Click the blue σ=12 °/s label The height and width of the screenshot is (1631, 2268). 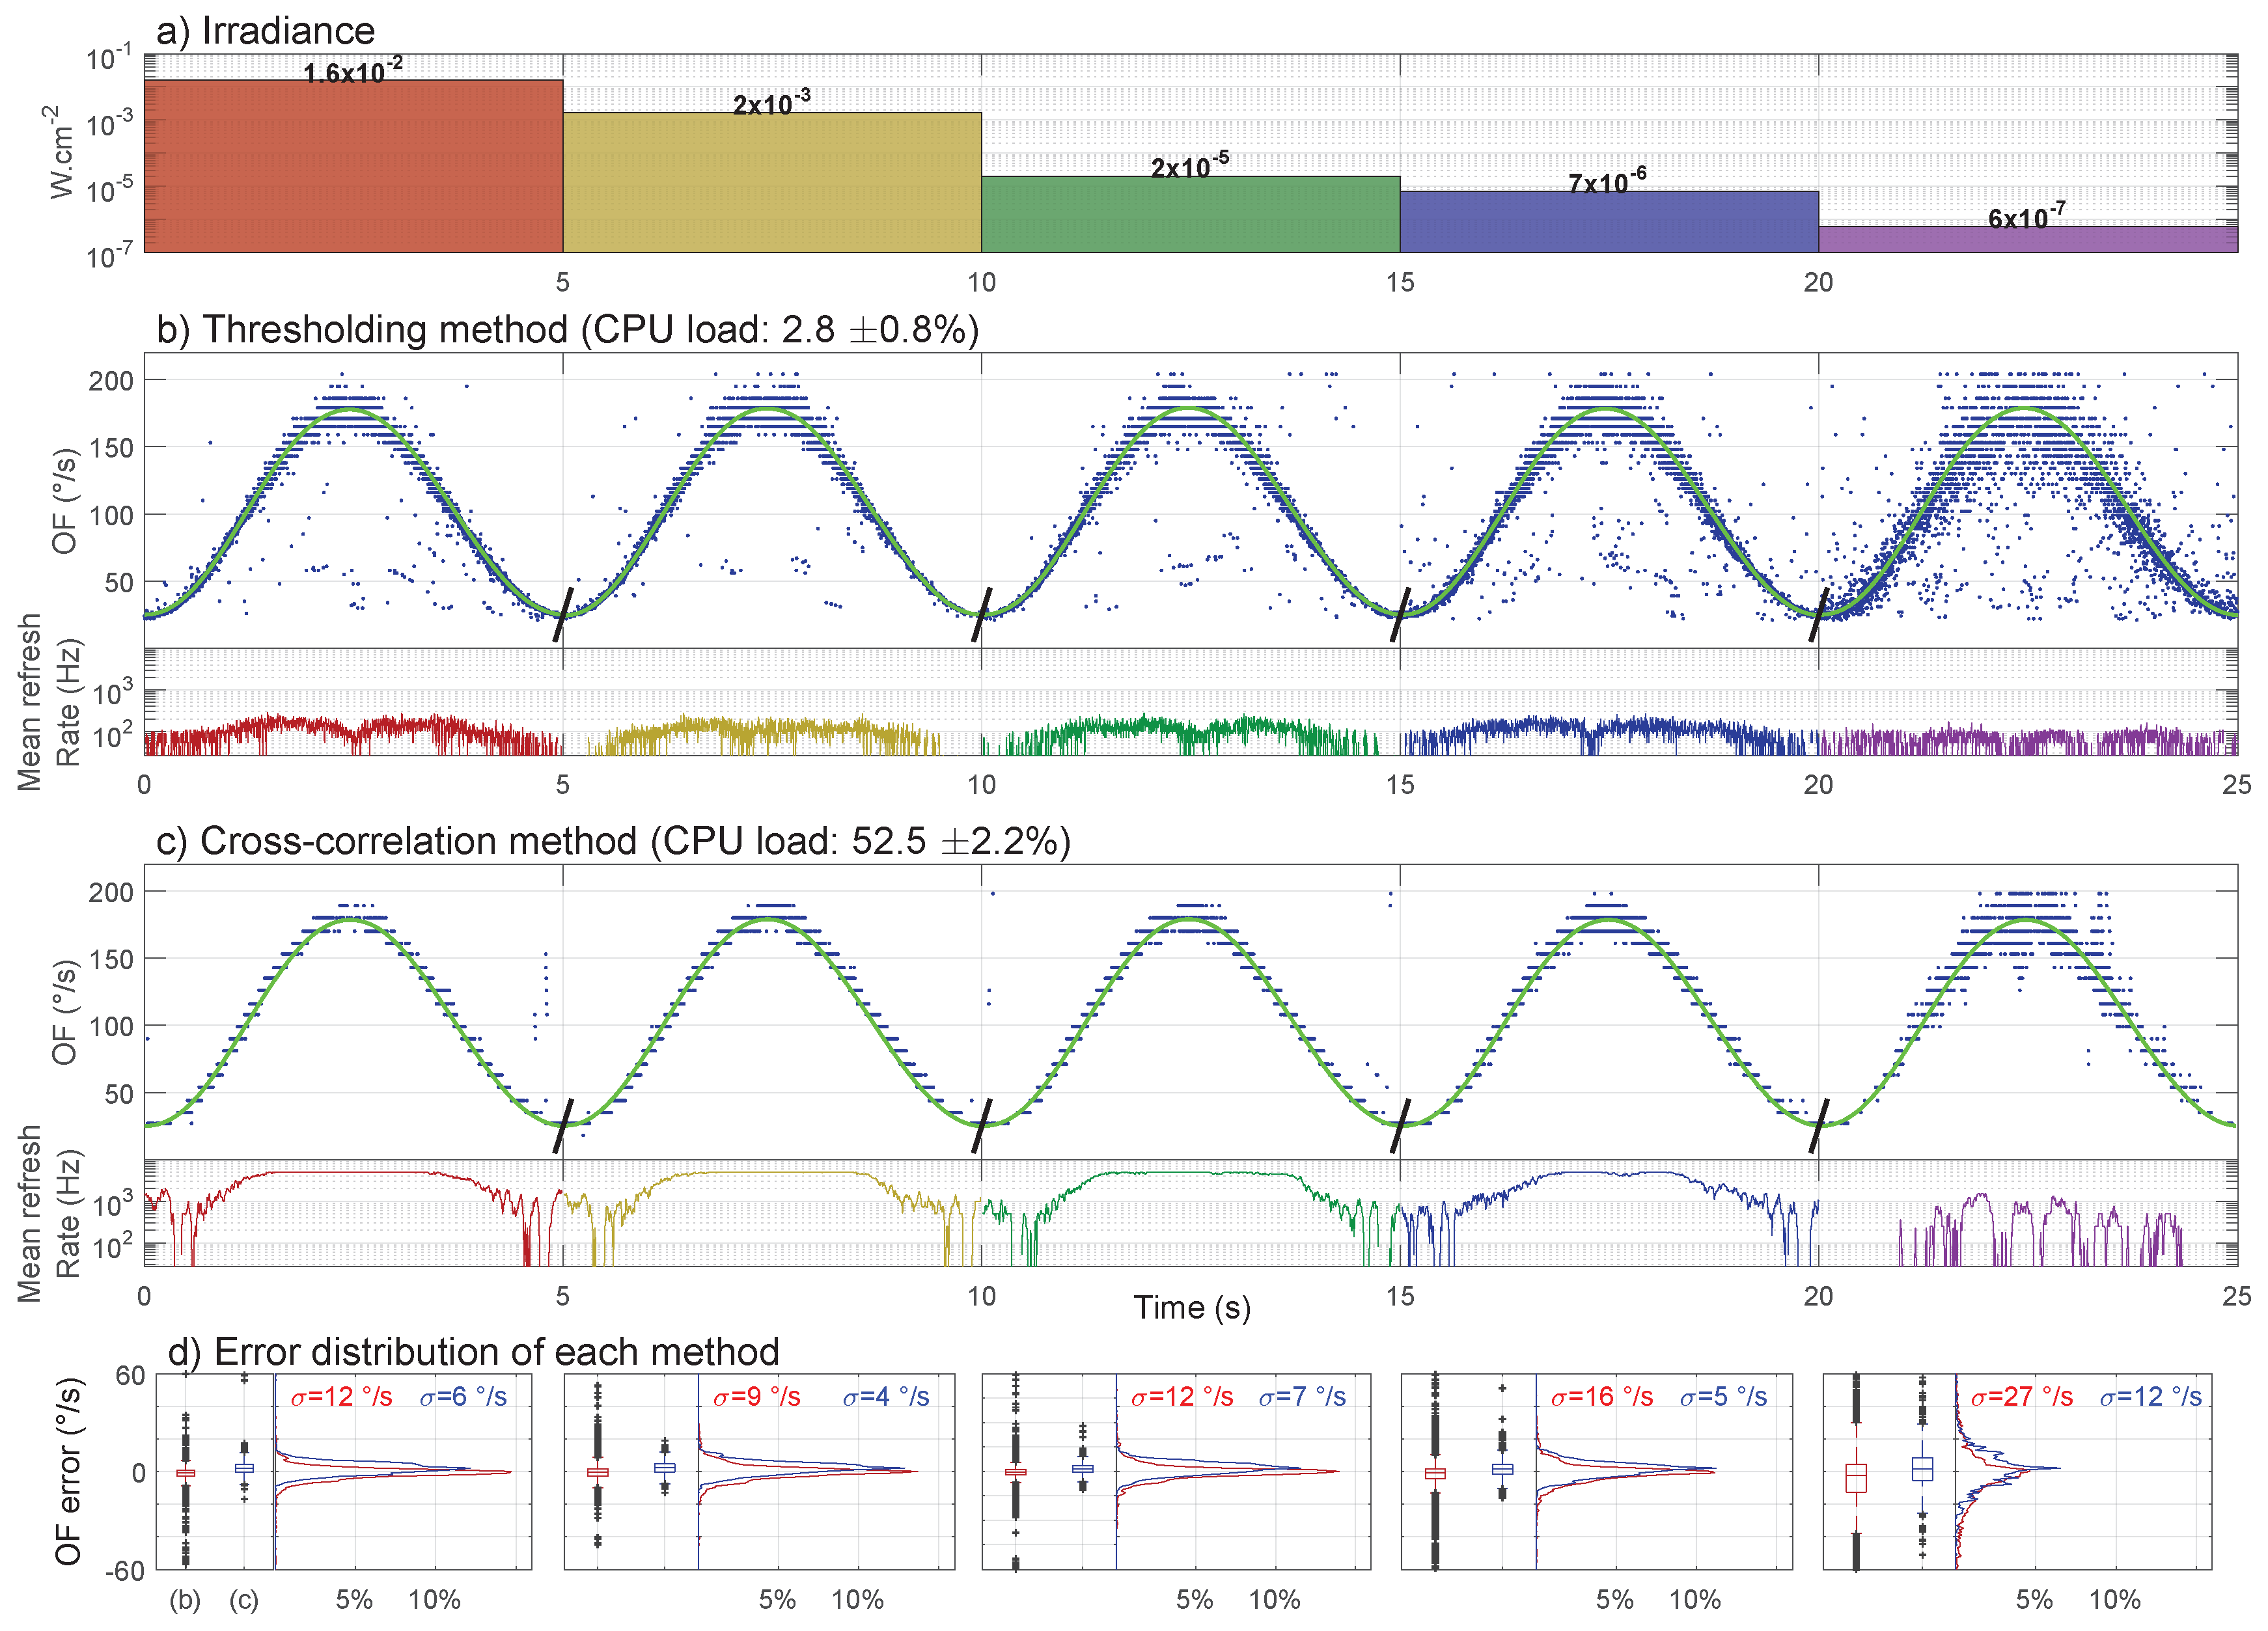tap(2150, 1396)
